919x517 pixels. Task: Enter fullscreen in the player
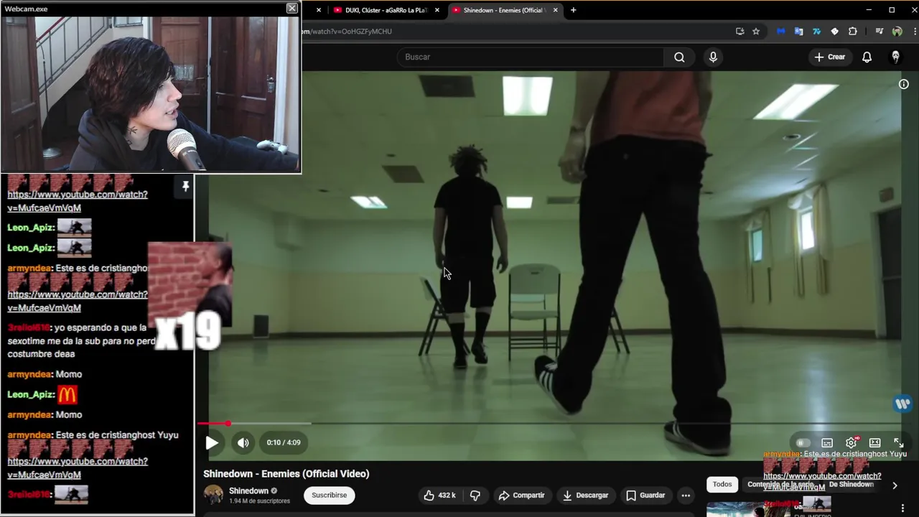[x=898, y=443]
